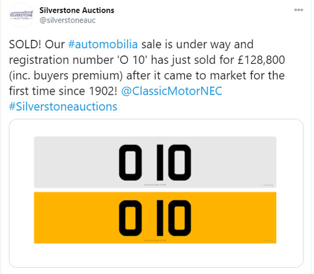
Task: Open the Silverstone Auctions display name
Action: point(77,10)
